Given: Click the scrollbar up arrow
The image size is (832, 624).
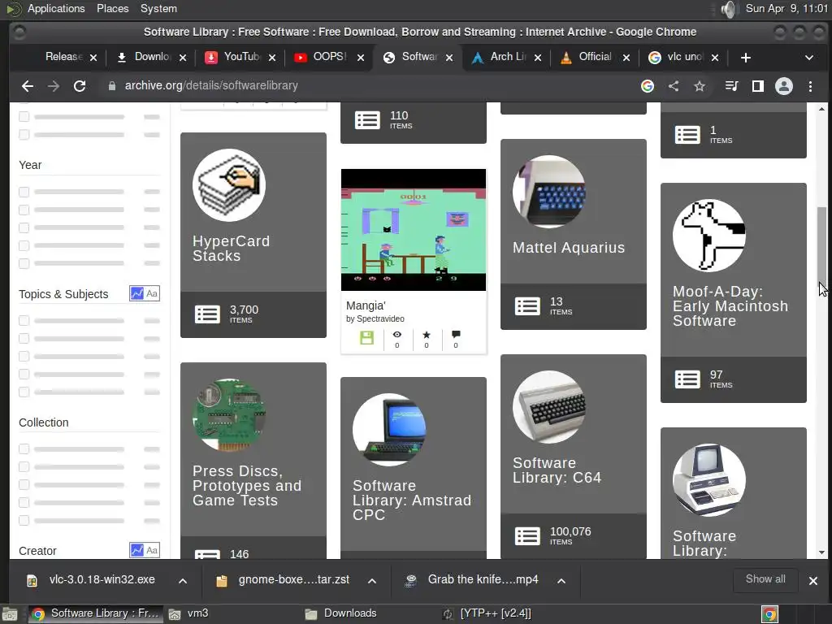Looking at the screenshot, I should click(x=822, y=109).
